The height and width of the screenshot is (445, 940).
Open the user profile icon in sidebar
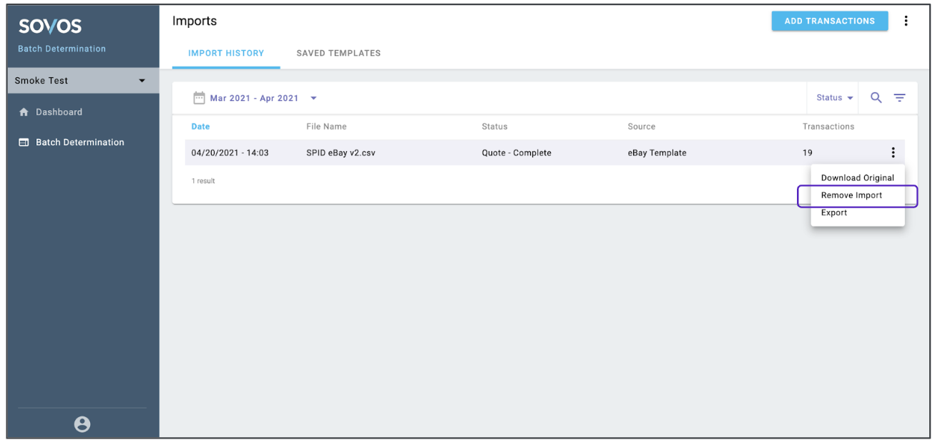tap(82, 424)
